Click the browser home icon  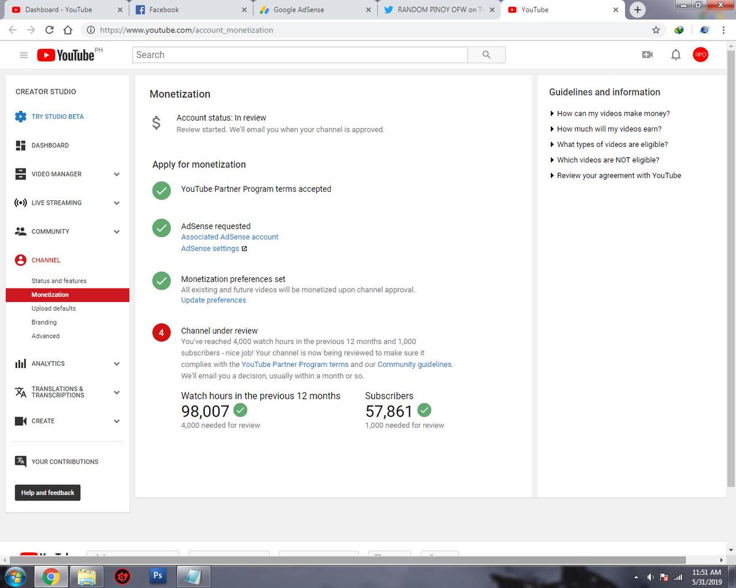click(x=68, y=29)
